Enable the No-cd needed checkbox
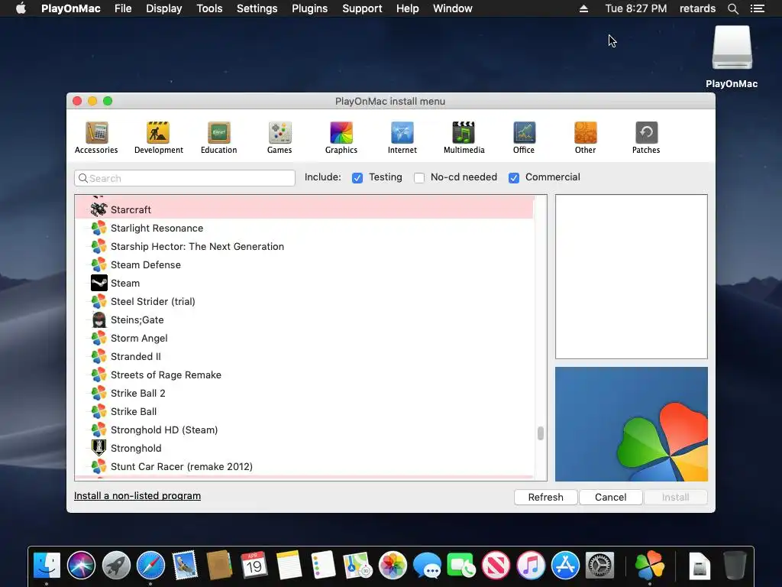Screen dimensions: 782x587 [x=419, y=177]
